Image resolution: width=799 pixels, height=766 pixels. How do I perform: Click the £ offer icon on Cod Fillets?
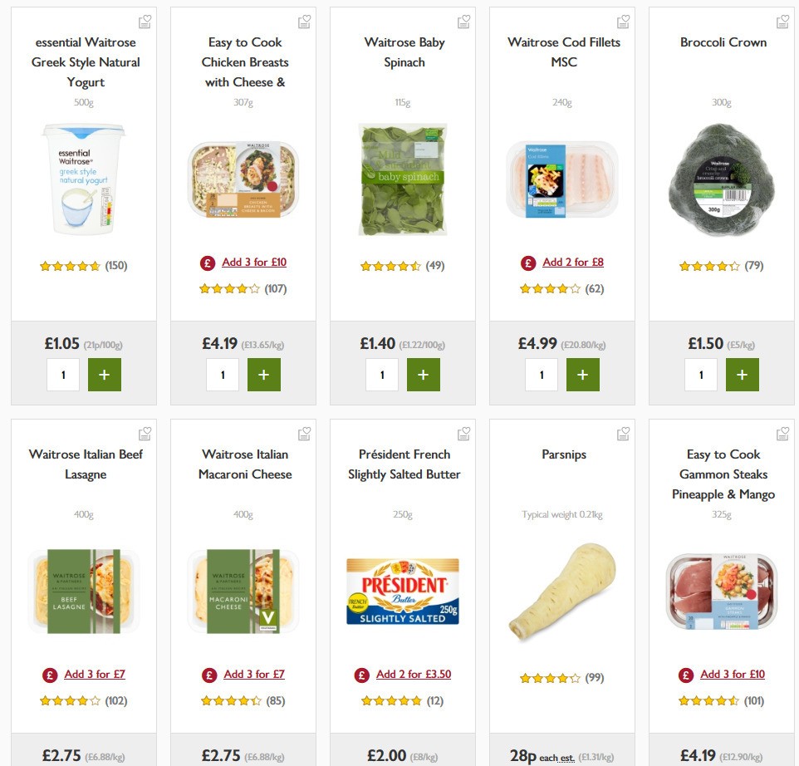point(528,263)
